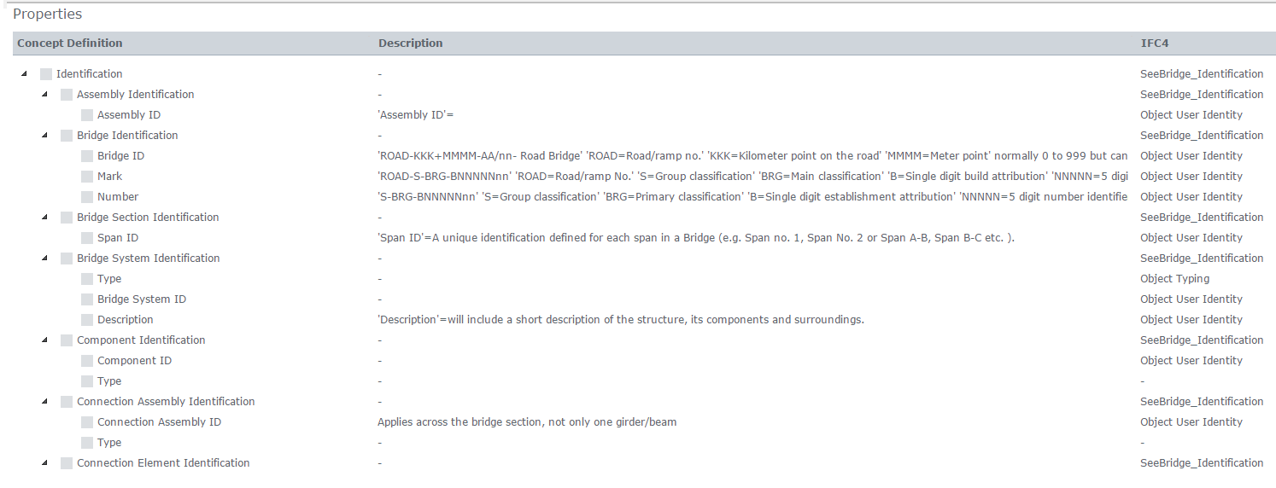Collapse the Assembly Identification group
The height and width of the screenshot is (488, 1276).
point(44,94)
